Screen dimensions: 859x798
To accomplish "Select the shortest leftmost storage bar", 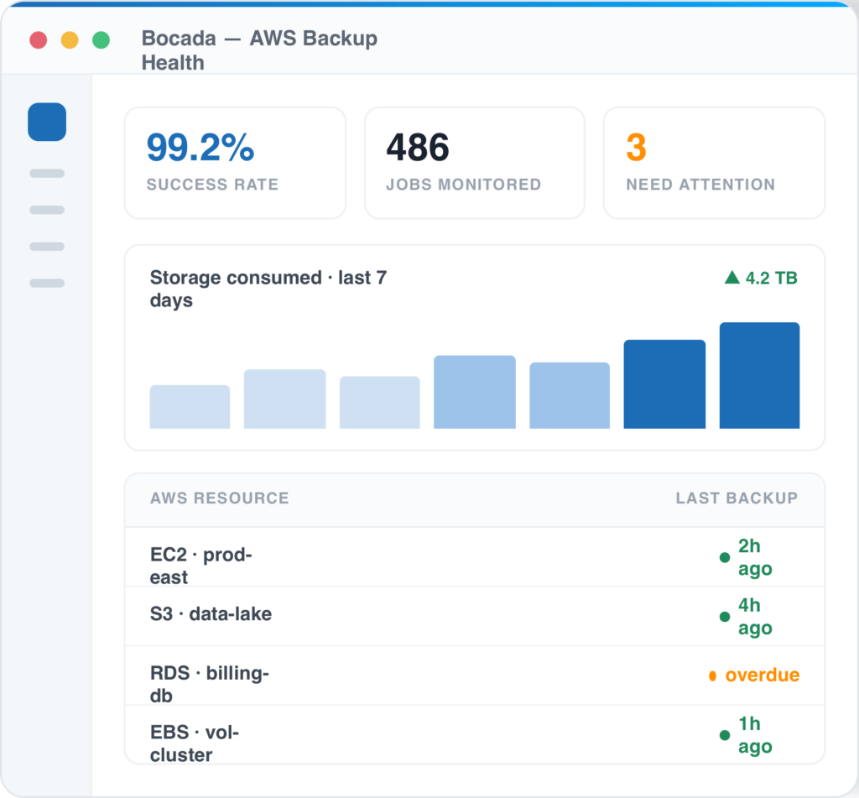I will click(x=190, y=407).
